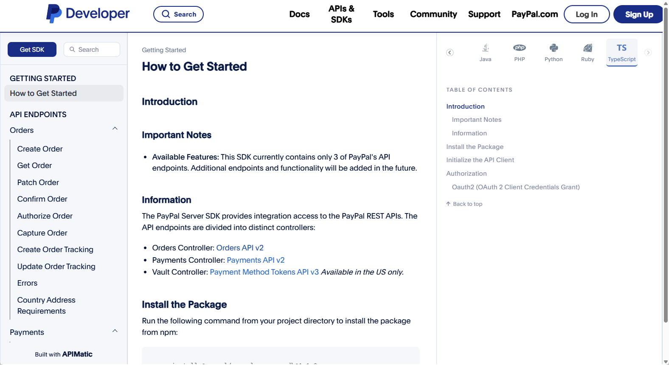Jump to Introduction in table of contents

465,107
